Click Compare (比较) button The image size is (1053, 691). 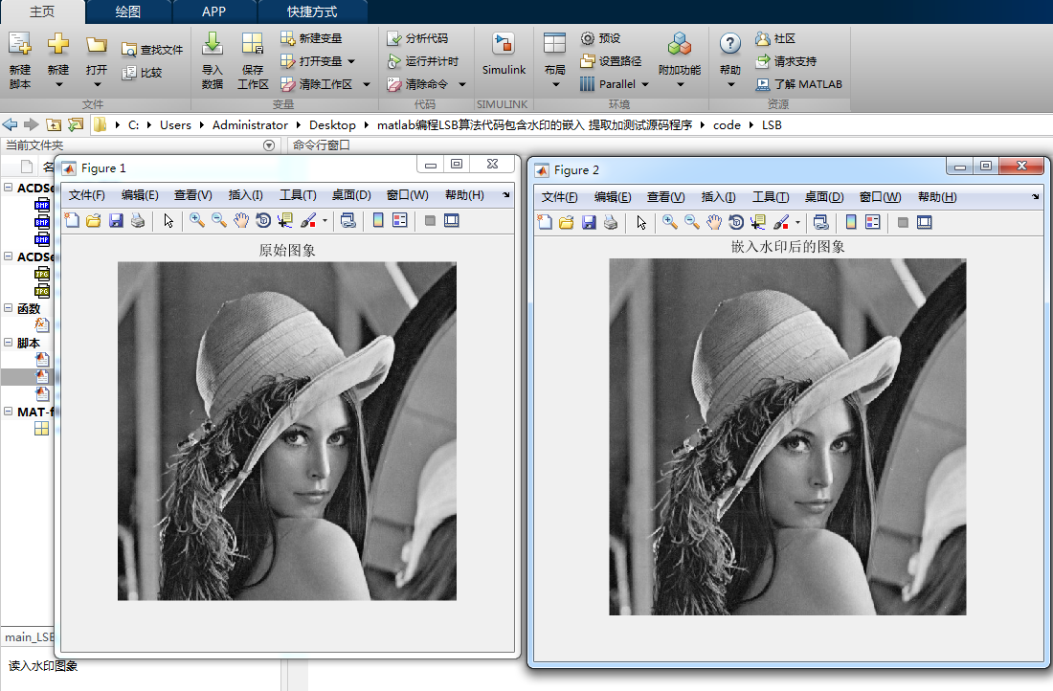coord(143,73)
